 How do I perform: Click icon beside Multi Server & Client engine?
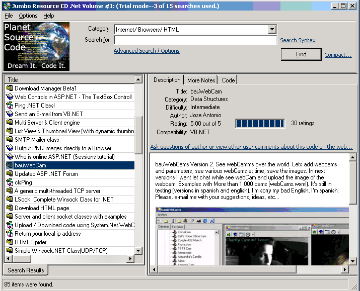coord(10,122)
